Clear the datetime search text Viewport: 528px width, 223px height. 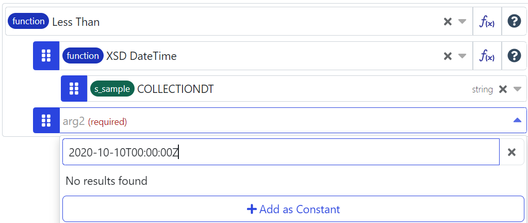511,152
